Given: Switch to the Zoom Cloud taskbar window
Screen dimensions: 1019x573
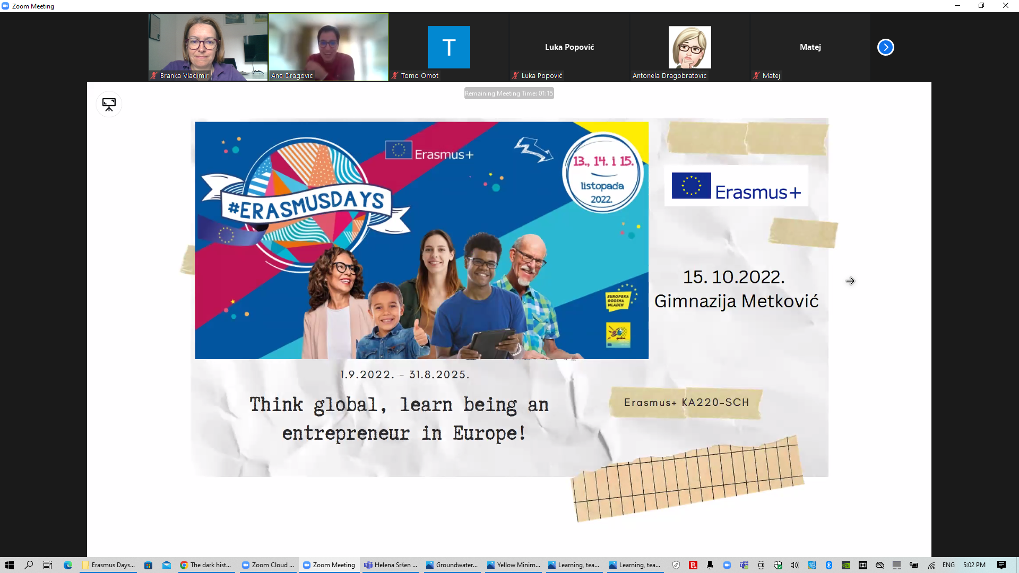Looking at the screenshot, I should [x=268, y=565].
